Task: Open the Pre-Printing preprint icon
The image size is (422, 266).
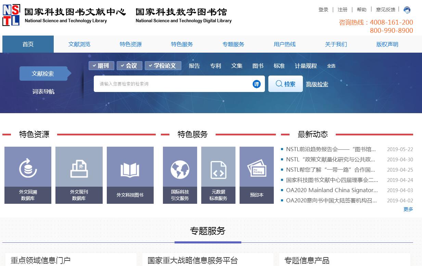Action: (257, 168)
